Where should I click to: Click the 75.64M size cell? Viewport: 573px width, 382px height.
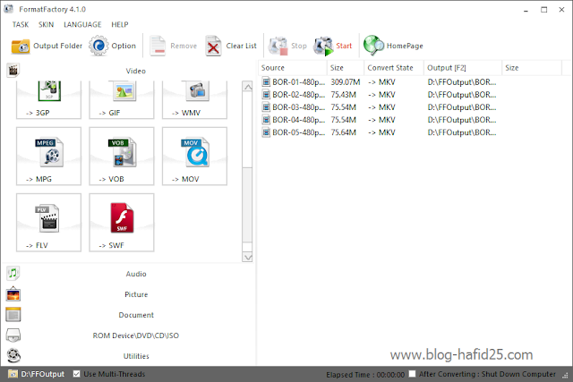pos(344,132)
